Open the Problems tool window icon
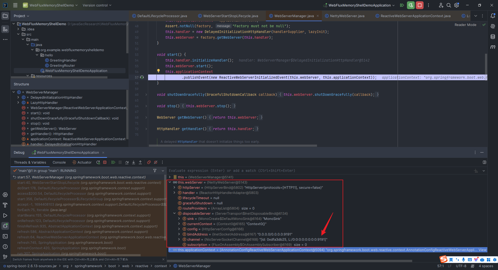498x270 pixels. (x=5, y=247)
